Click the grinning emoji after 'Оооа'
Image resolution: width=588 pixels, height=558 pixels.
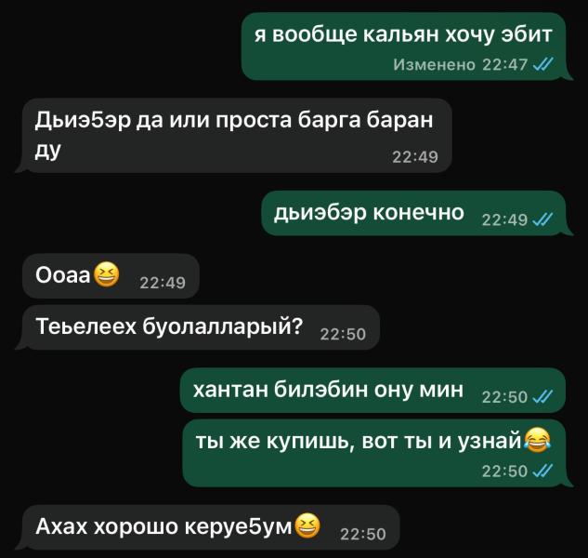coord(106,275)
